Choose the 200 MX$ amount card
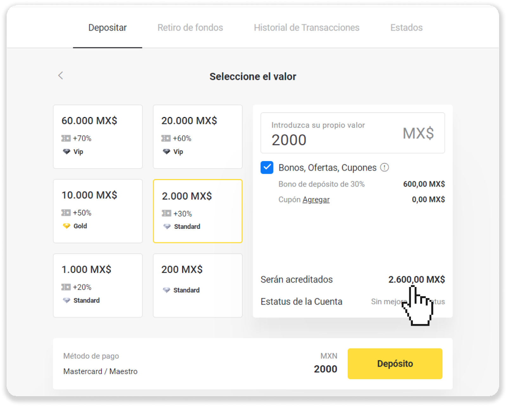This screenshot has width=507, height=406. [197, 285]
